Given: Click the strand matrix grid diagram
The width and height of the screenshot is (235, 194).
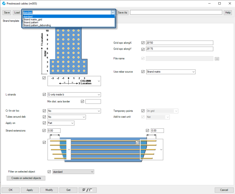Looking at the screenshot, I should pos(68,51).
